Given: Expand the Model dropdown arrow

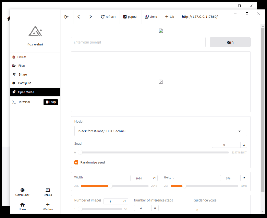Looking at the screenshot, I should [239, 131].
